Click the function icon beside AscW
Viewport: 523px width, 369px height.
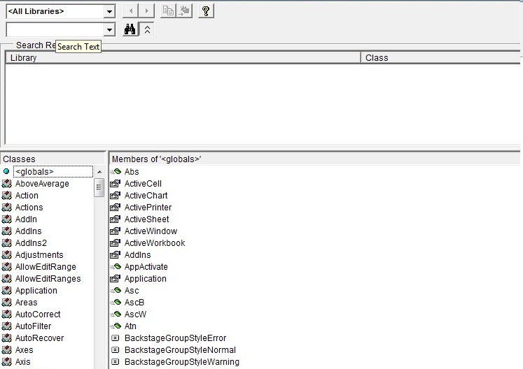(116, 314)
